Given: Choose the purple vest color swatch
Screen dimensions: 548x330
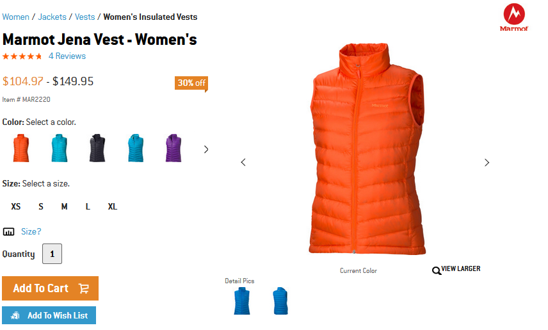Looking at the screenshot, I should click(173, 148).
